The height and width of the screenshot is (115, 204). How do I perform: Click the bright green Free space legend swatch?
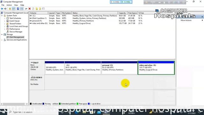[77, 104]
